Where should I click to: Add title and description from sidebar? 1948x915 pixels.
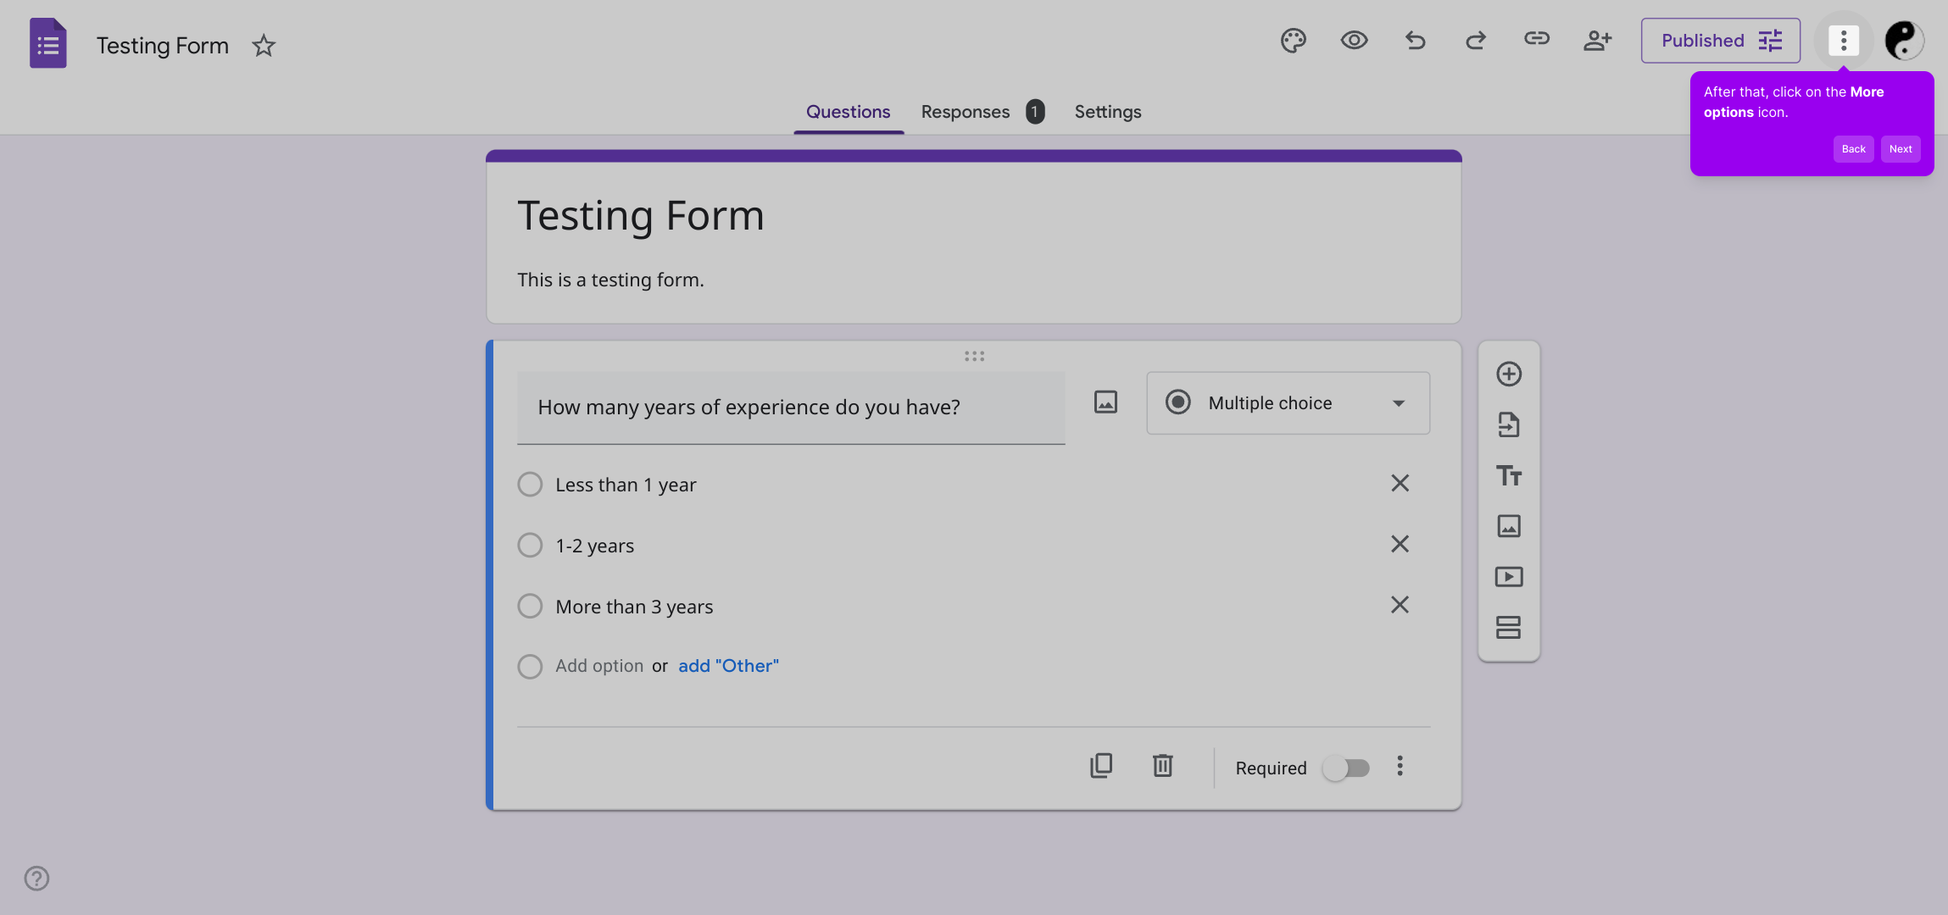(x=1509, y=475)
